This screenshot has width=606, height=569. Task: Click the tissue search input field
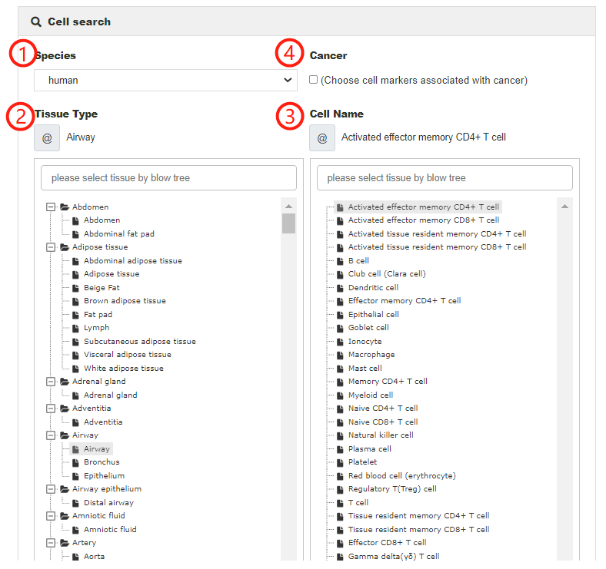tap(168, 177)
